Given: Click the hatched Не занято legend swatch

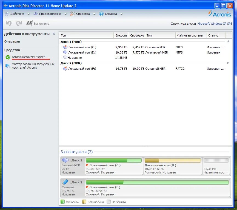Looking at the screenshot, I should pos(108,202).
